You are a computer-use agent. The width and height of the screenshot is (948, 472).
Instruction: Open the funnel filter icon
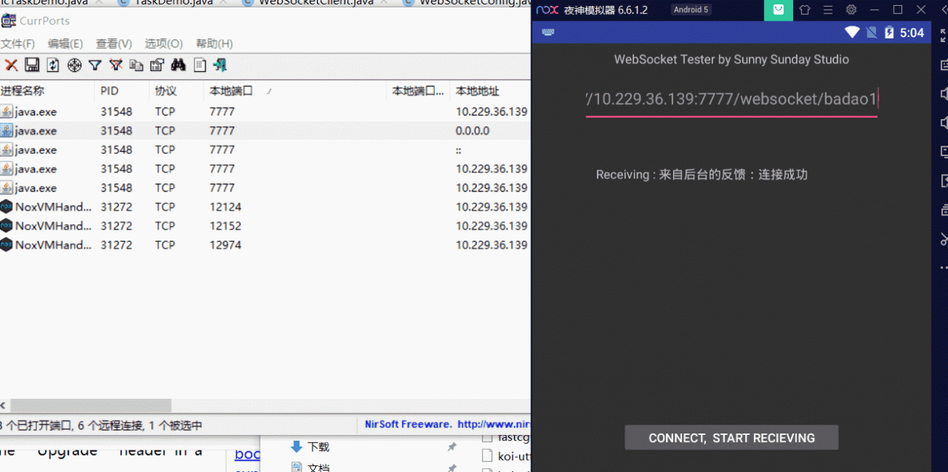pos(95,65)
